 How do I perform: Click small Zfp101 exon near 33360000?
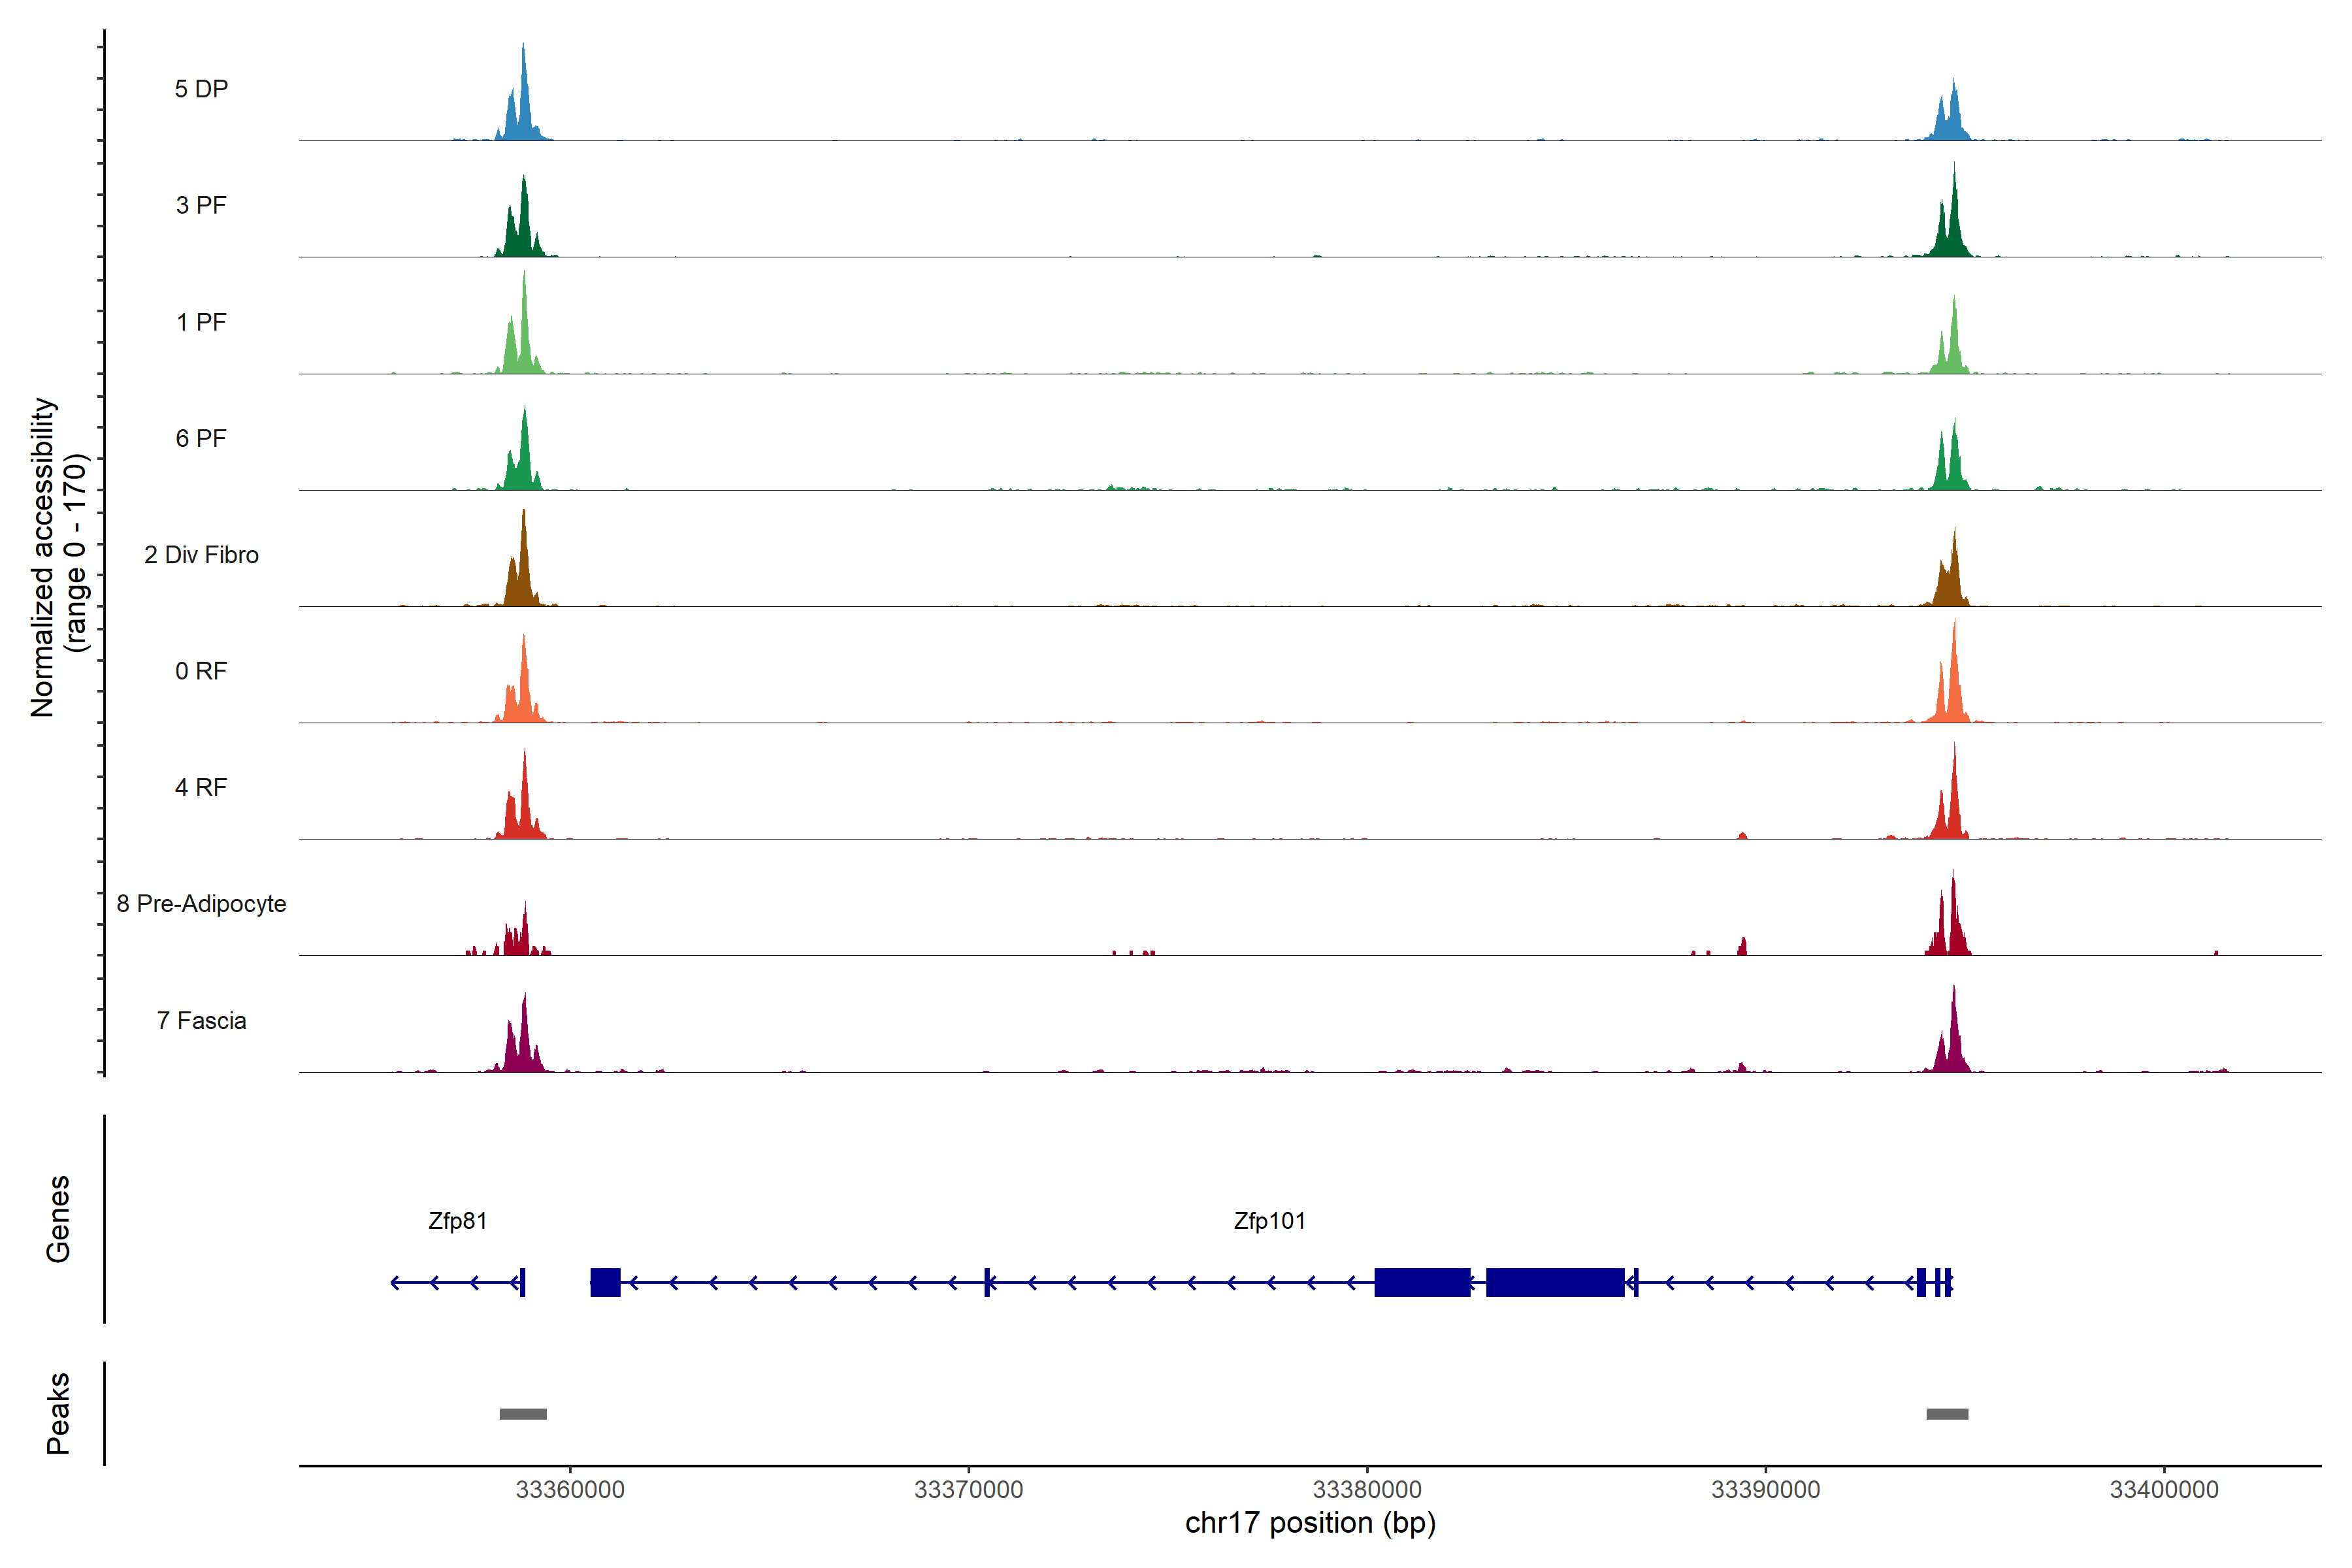(x=605, y=1282)
